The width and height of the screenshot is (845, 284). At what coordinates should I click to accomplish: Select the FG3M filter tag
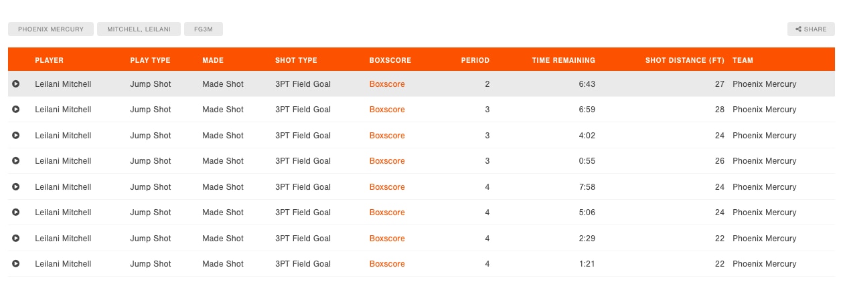coord(204,29)
